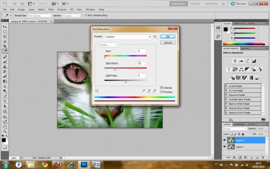Select the Zoom tool
The width and height of the screenshot is (270, 169).
pyautogui.click(x=5, y=132)
